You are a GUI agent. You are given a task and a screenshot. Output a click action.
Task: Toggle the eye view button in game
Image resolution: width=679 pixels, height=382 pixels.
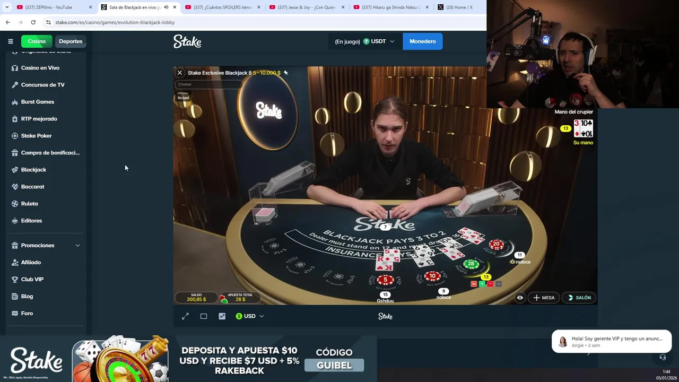(x=520, y=298)
